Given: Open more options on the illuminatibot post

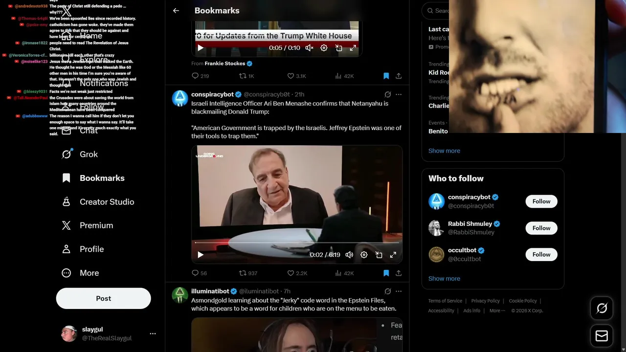Looking at the screenshot, I should coord(399,291).
